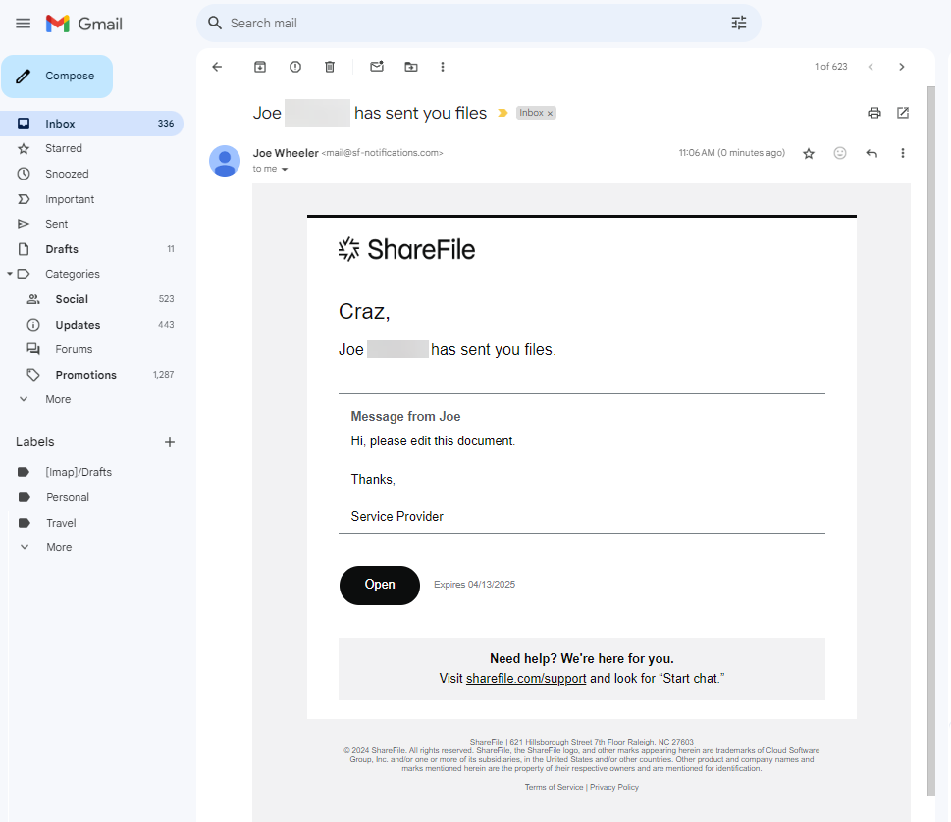Open Move to folder icon
951x822 pixels.
411,67
